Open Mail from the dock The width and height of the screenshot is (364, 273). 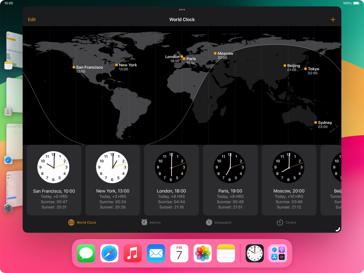[156, 253]
